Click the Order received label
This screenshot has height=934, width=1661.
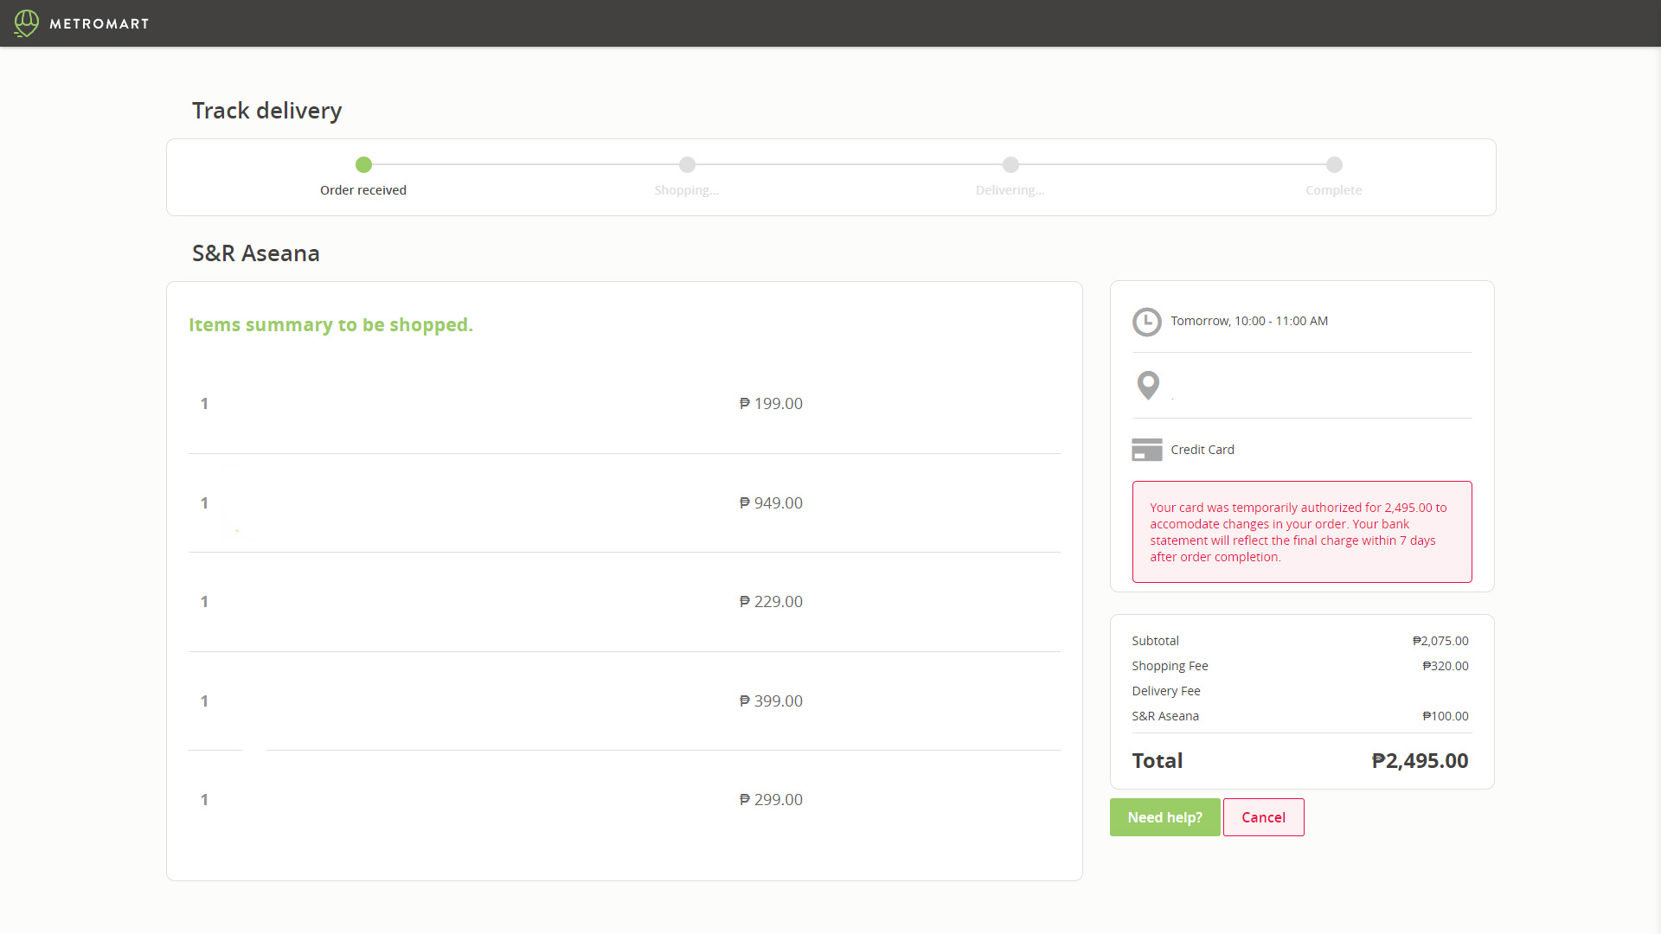pos(363,190)
